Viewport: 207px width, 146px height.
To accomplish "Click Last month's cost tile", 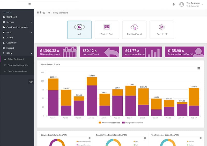I will tap(99, 52).
